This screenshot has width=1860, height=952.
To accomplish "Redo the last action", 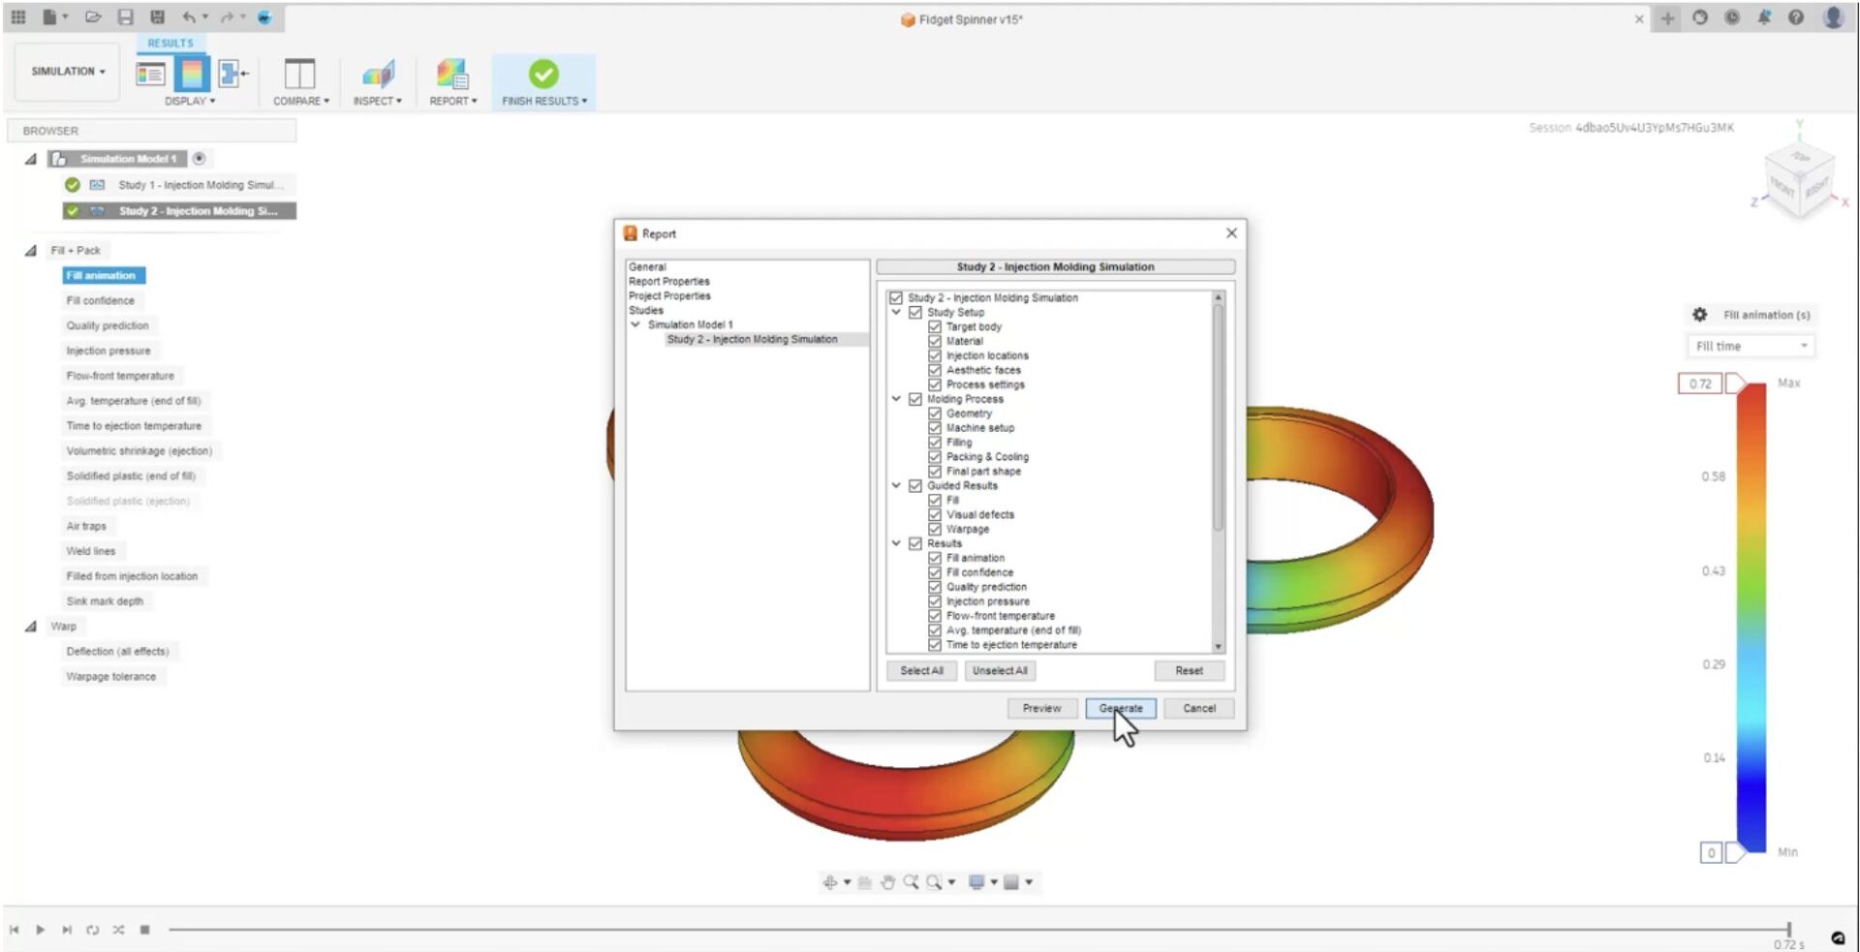I will tap(227, 17).
